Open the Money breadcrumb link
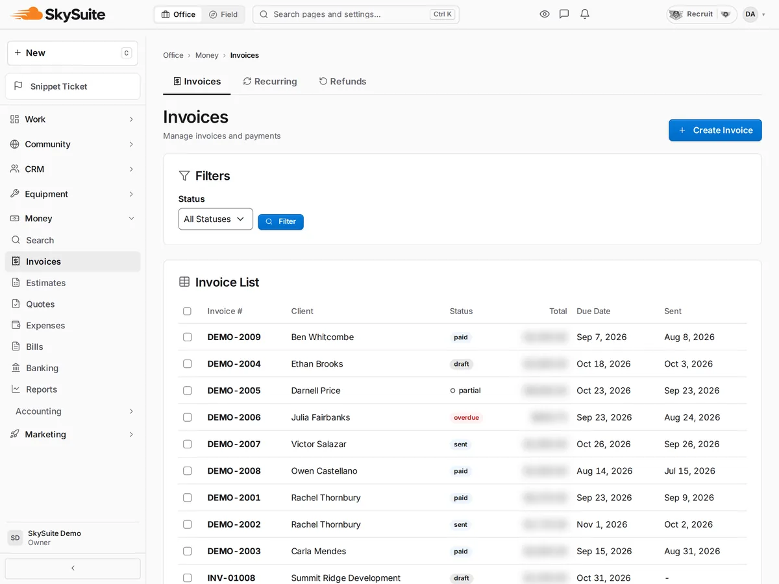779x584 pixels. click(206, 55)
